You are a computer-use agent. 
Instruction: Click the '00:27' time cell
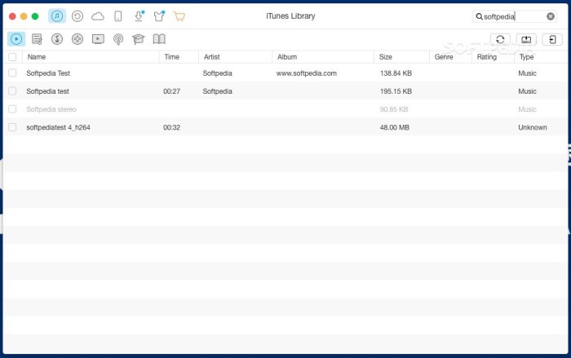point(171,91)
